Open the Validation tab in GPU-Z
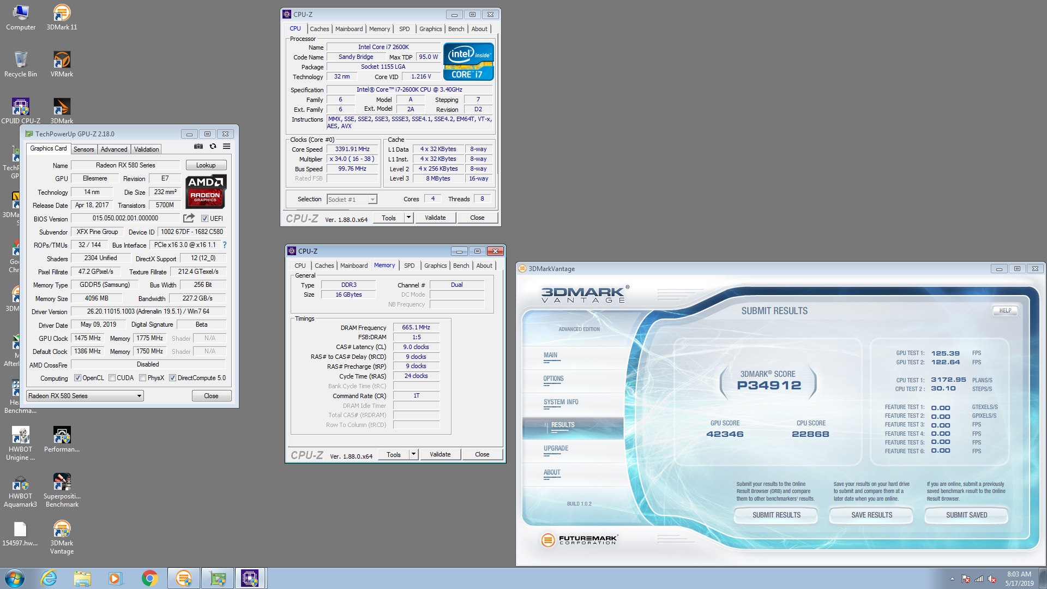This screenshot has height=589, width=1047. pyautogui.click(x=147, y=149)
